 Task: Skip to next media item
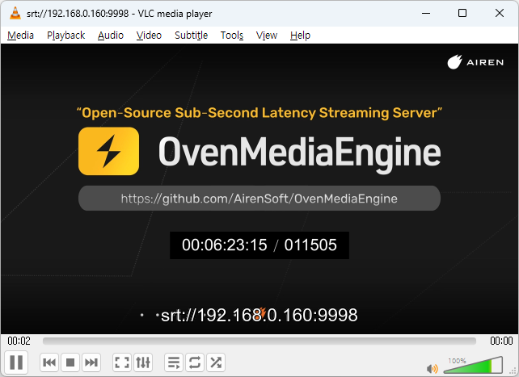point(91,363)
